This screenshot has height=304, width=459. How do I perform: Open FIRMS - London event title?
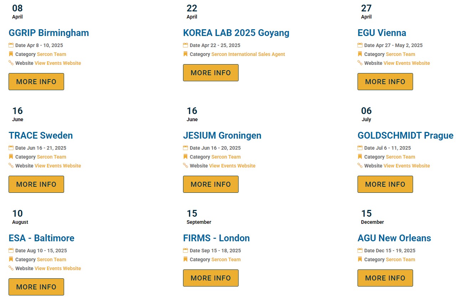tap(216, 238)
